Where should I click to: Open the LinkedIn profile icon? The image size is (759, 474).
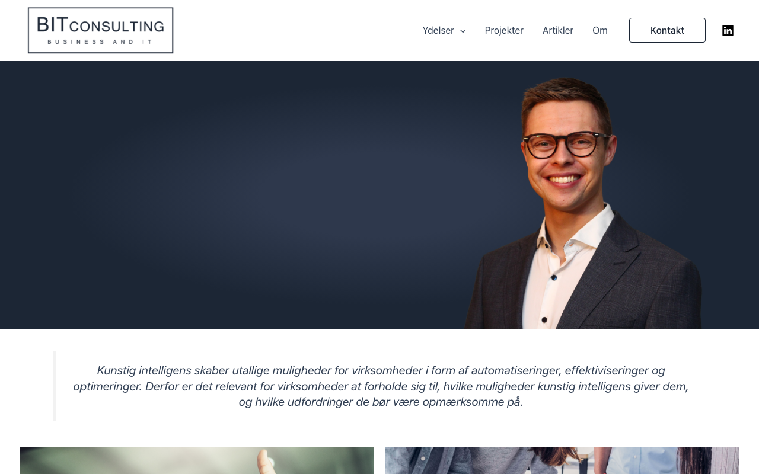728,30
